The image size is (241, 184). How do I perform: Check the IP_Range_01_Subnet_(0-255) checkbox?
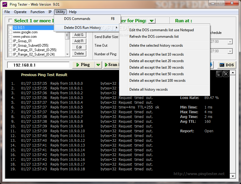[x=10, y=50]
